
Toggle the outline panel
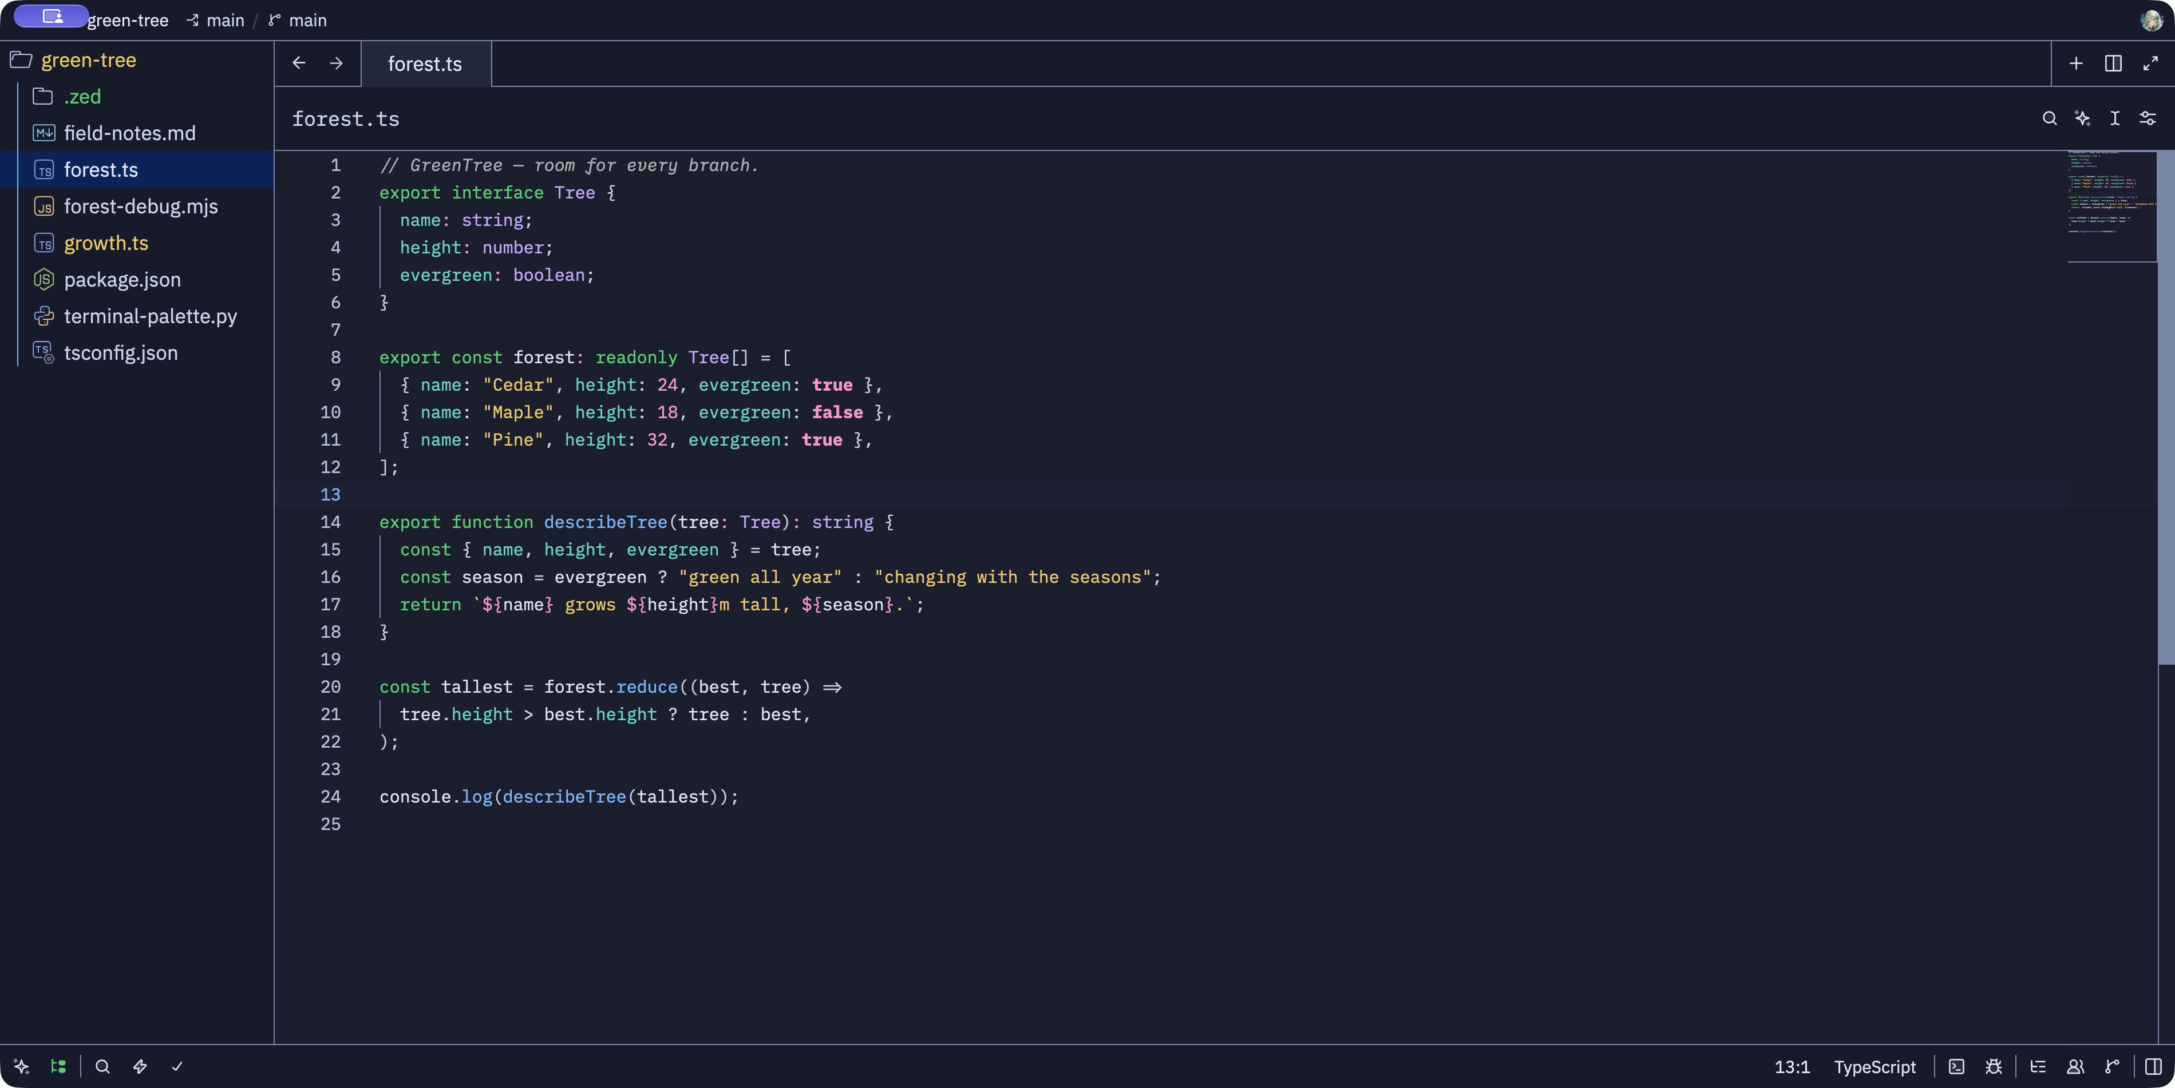point(2038,1066)
